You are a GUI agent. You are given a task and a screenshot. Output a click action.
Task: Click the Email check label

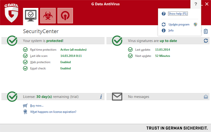[x=38, y=68]
